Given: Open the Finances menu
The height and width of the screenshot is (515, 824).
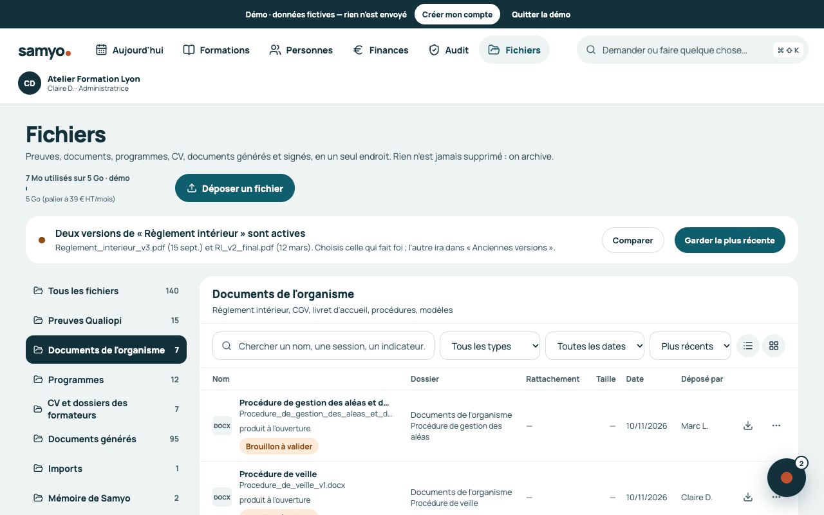Looking at the screenshot, I should coord(380,50).
